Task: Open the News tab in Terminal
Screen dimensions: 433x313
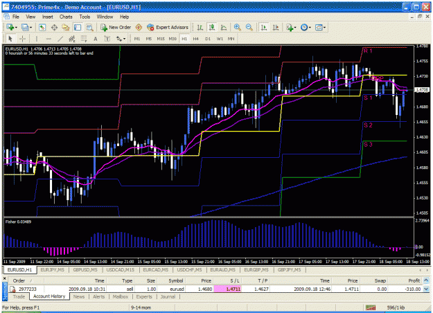Action: pyautogui.click(x=79, y=296)
